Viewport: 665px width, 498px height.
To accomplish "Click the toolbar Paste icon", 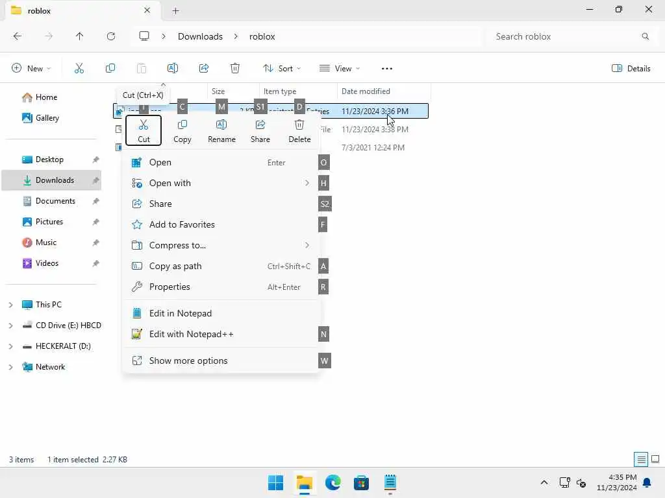I will click(142, 68).
